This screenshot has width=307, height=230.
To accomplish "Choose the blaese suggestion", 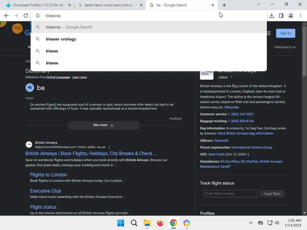I will click(x=149, y=63).
